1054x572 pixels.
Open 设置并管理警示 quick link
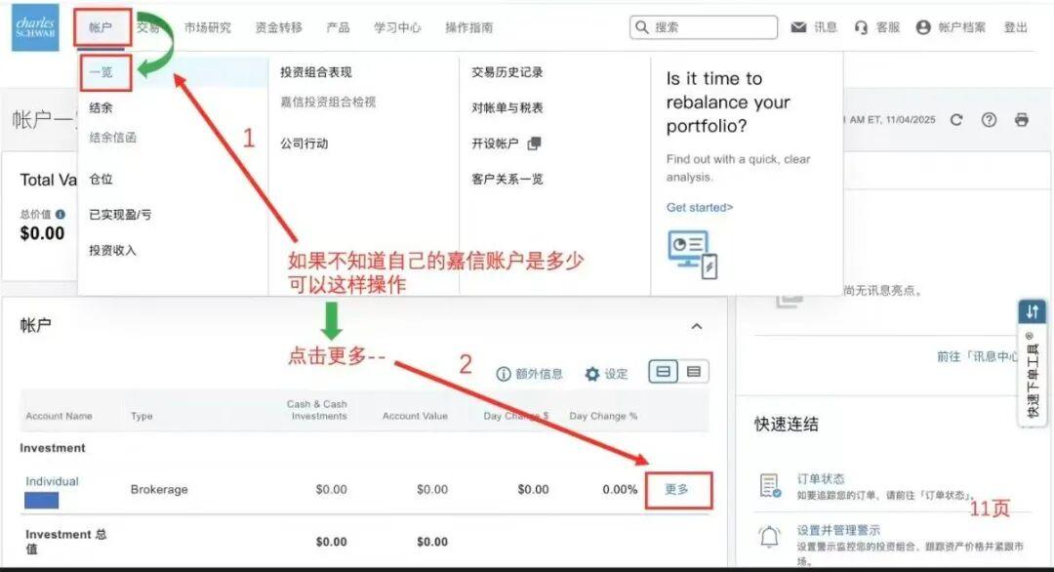coord(838,530)
